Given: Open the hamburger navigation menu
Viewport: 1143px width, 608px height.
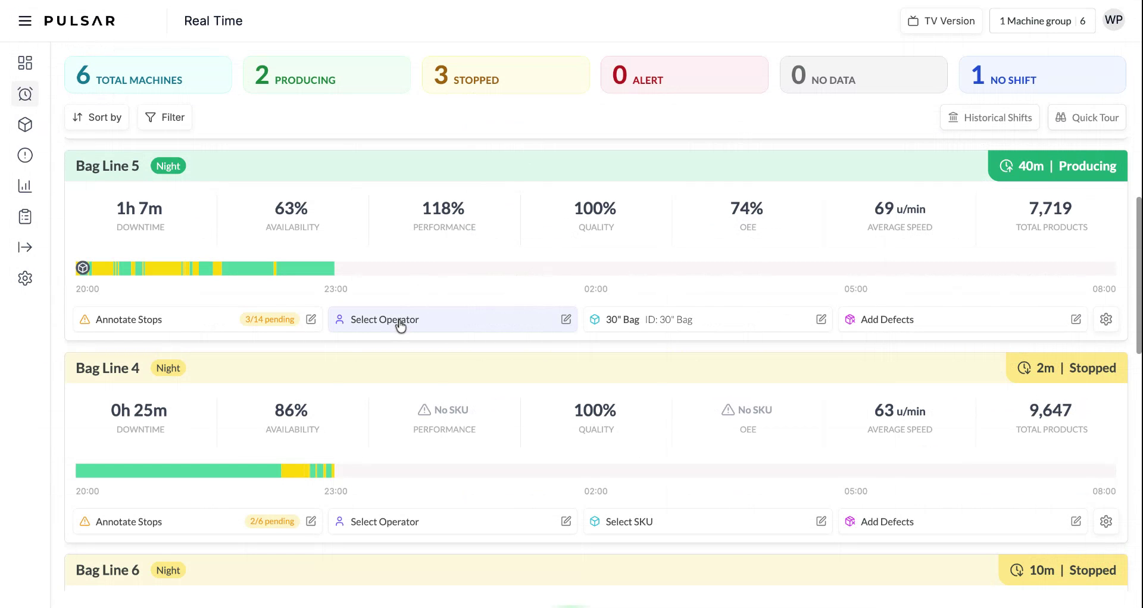Looking at the screenshot, I should tap(24, 21).
